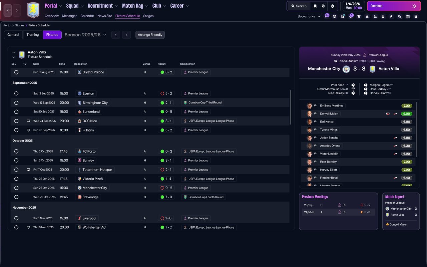The image size is (427, 267).
Task: Click the Arrange Friendly button
Action: pos(150,35)
